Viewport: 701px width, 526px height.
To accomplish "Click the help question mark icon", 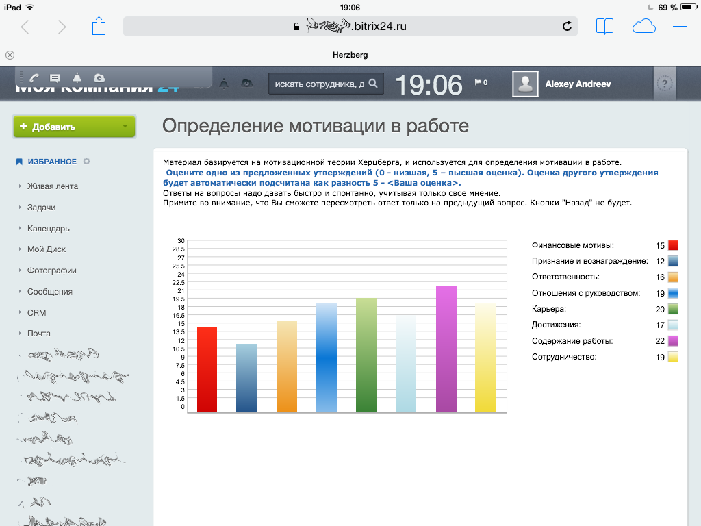I will click(x=664, y=84).
